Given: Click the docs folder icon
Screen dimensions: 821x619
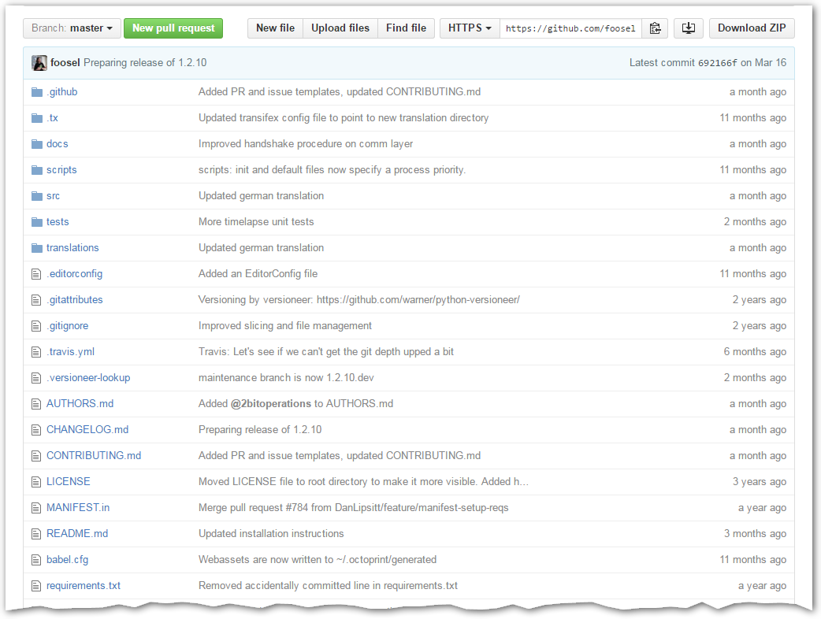Looking at the screenshot, I should pyautogui.click(x=36, y=143).
